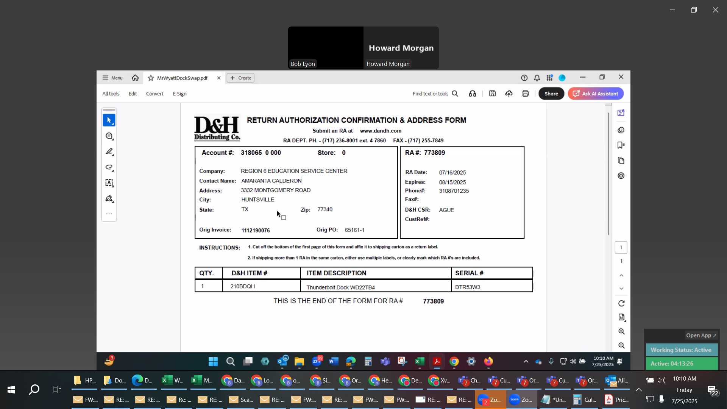
Task: Toggle the local microphone tray icon
Action: pyautogui.click(x=661, y=399)
